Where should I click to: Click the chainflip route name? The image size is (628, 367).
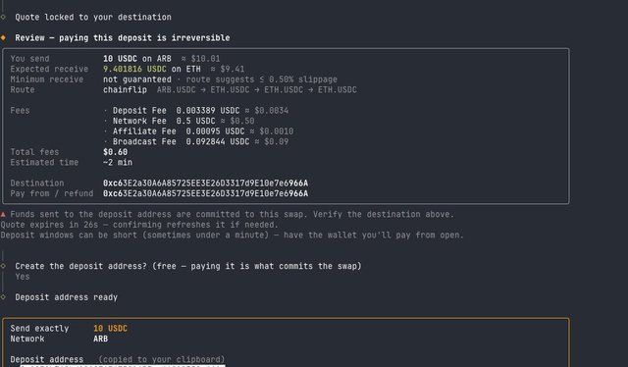tap(125, 89)
